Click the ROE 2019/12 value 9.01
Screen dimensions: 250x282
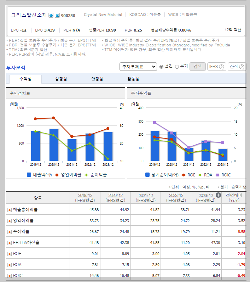pyautogui.click(x=95, y=254)
